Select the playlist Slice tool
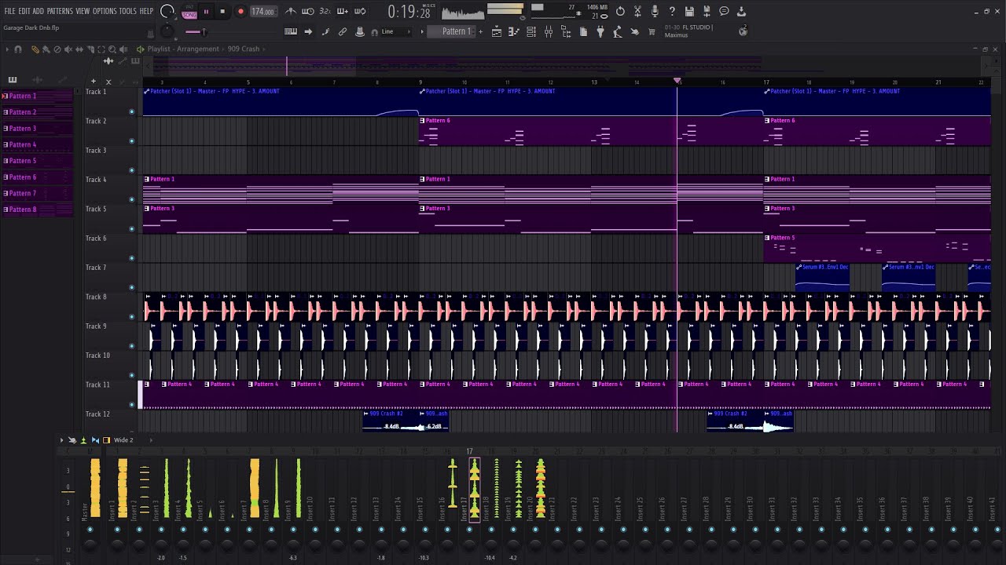This screenshot has height=565, width=1006. tap(90, 49)
